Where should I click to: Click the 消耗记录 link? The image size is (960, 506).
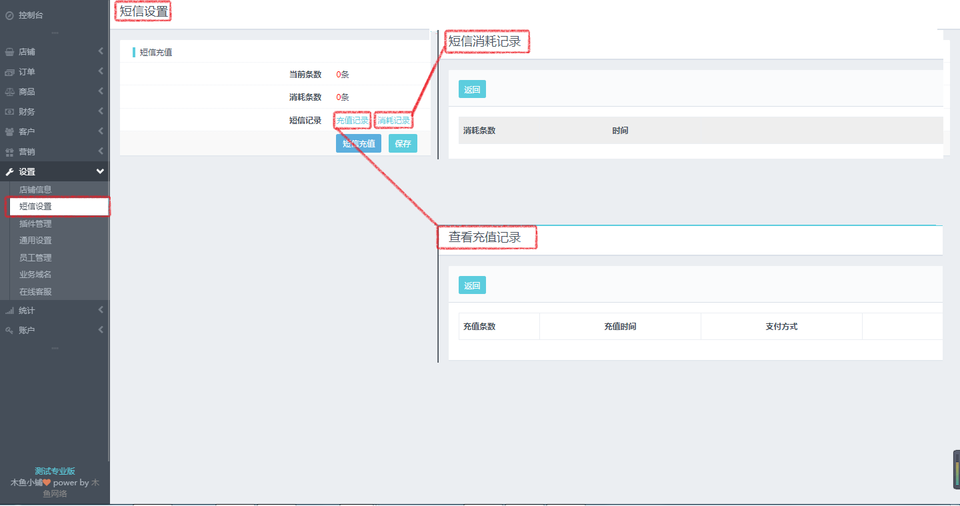click(393, 121)
